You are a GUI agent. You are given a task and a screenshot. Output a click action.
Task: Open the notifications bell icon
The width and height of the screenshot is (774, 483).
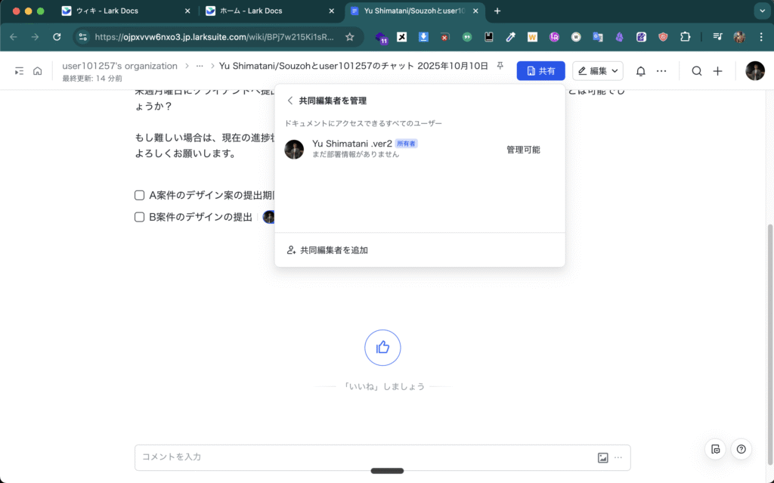(640, 71)
